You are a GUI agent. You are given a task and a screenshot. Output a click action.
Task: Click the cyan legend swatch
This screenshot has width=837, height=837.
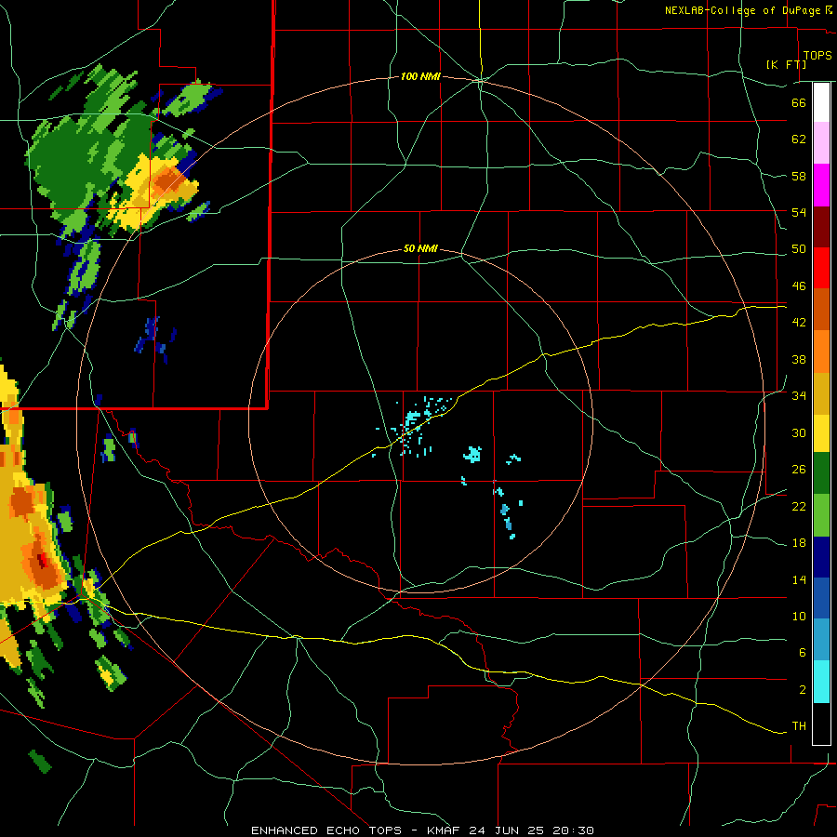[821, 682]
